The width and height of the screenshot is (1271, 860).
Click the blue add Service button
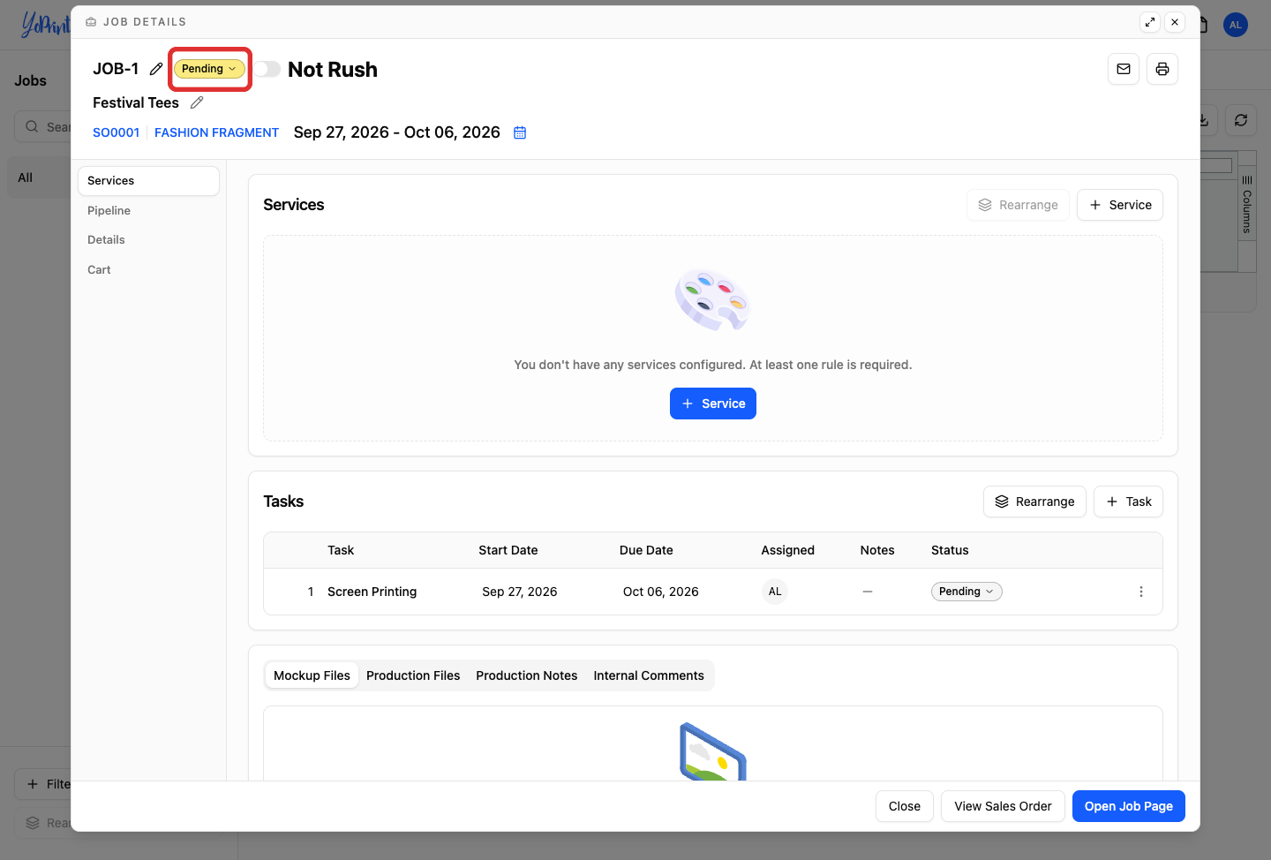pyautogui.click(x=713, y=404)
